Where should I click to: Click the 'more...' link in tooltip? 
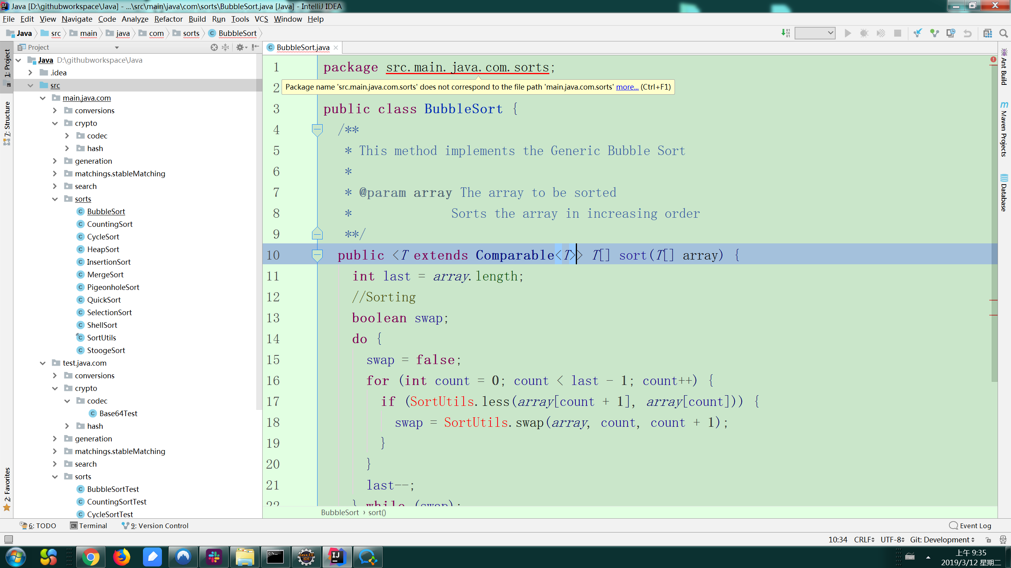627,87
